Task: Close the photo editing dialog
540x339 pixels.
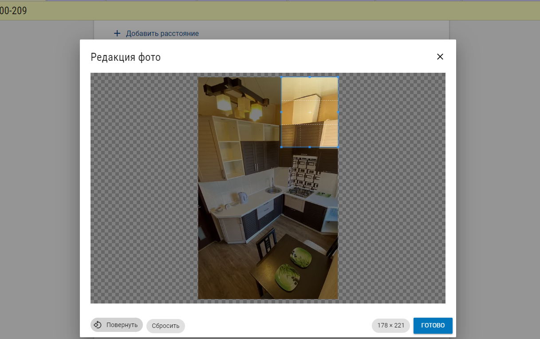Action: (440, 57)
